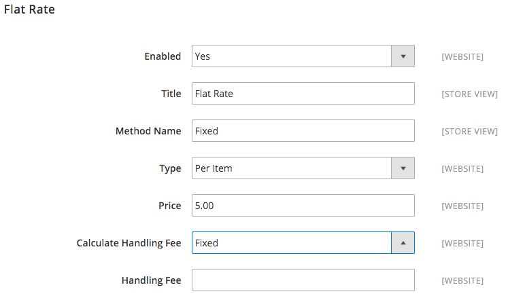508x298 pixels.
Task: Click the Handling Fee label
Action: point(151,280)
